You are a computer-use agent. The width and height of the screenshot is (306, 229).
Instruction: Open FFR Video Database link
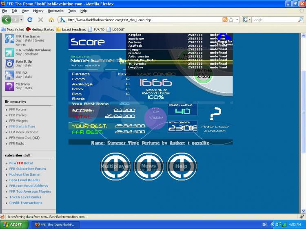pyautogui.click(x=24, y=132)
